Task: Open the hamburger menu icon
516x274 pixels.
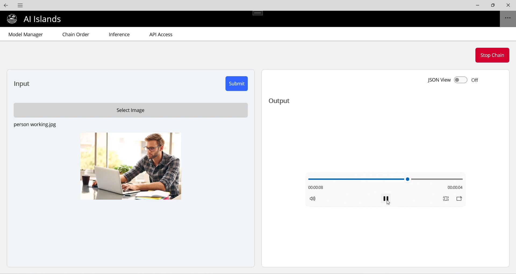Action: pyautogui.click(x=20, y=5)
